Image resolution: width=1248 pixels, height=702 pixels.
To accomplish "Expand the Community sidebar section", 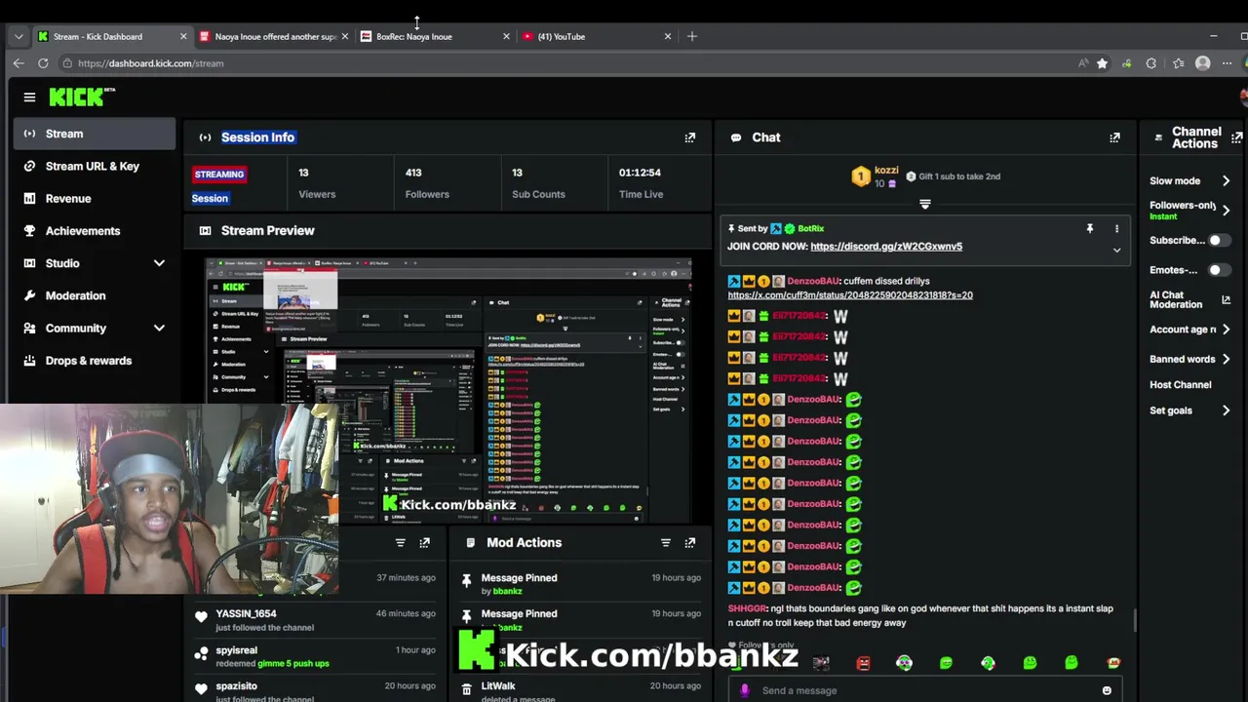I will pos(159,329).
